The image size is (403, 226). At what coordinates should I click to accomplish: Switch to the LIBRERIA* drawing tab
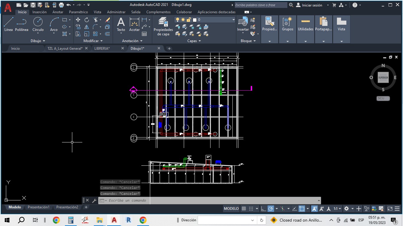102,48
